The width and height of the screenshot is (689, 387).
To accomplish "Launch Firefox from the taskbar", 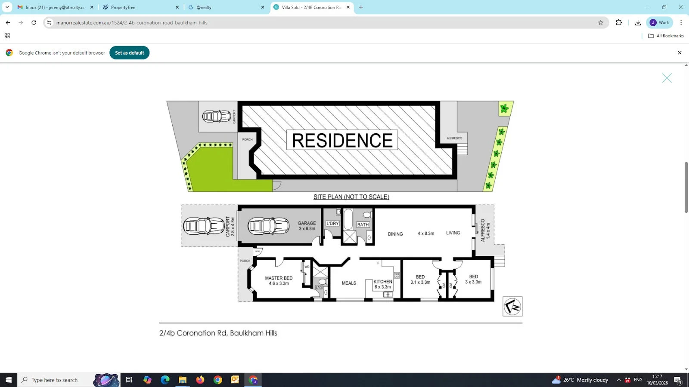I will pos(200,380).
